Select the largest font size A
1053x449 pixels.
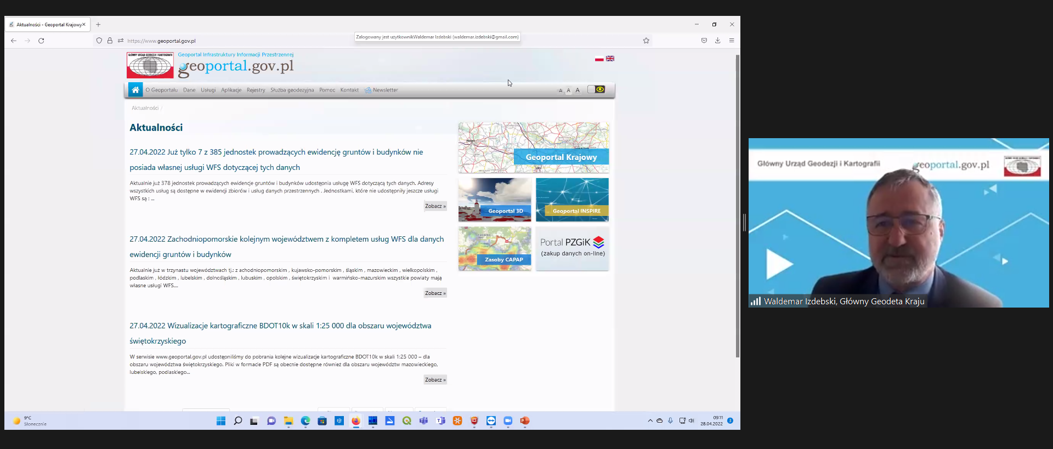click(577, 90)
